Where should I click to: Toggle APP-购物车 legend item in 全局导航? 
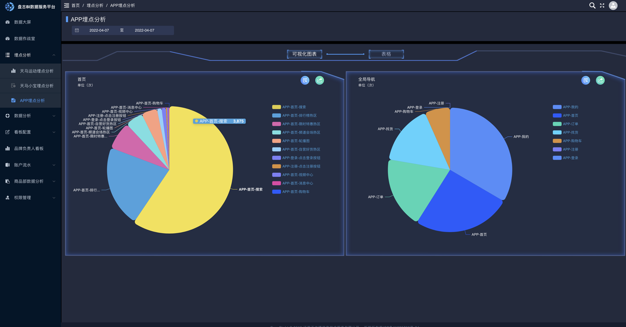tap(567, 141)
